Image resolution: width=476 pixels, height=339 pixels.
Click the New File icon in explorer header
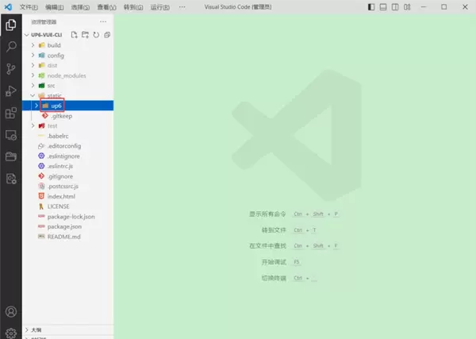click(x=75, y=35)
